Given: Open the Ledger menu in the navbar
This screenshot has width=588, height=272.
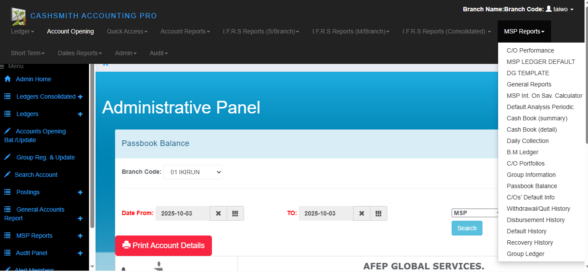Looking at the screenshot, I should [22, 31].
